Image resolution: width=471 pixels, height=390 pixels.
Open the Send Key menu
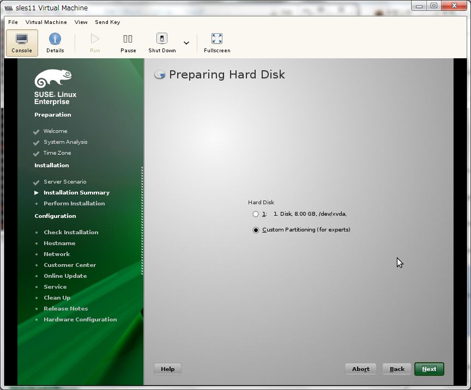(x=107, y=22)
